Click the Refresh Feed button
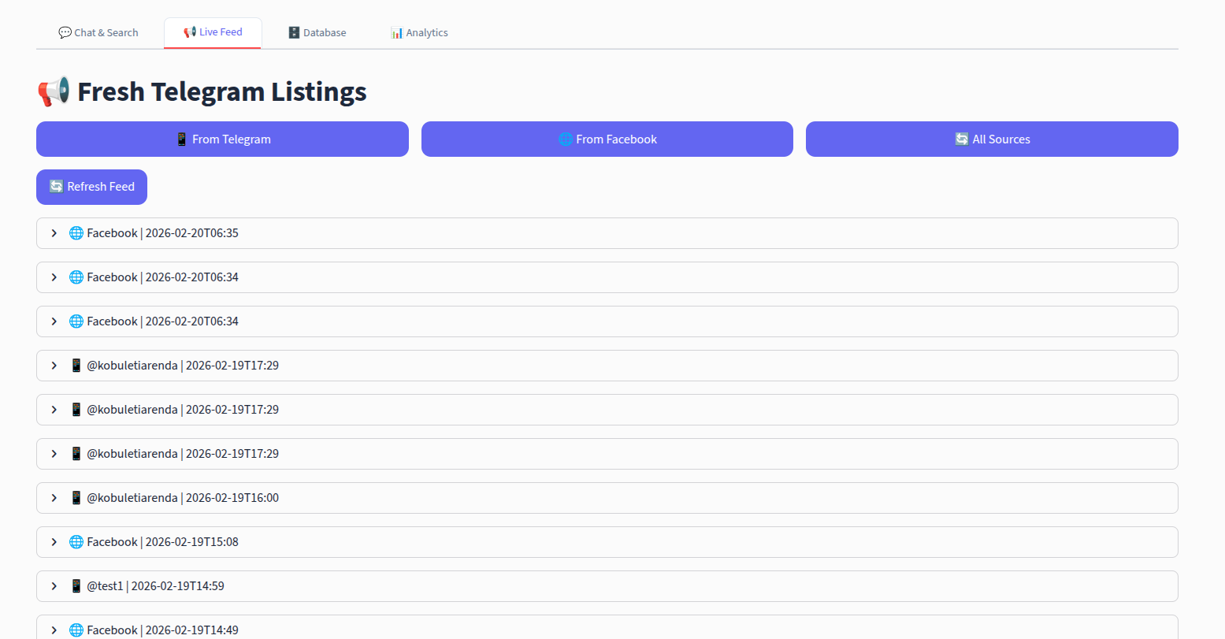This screenshot has height=639, width=1225. pyautogui.click(x=91, y=187)
